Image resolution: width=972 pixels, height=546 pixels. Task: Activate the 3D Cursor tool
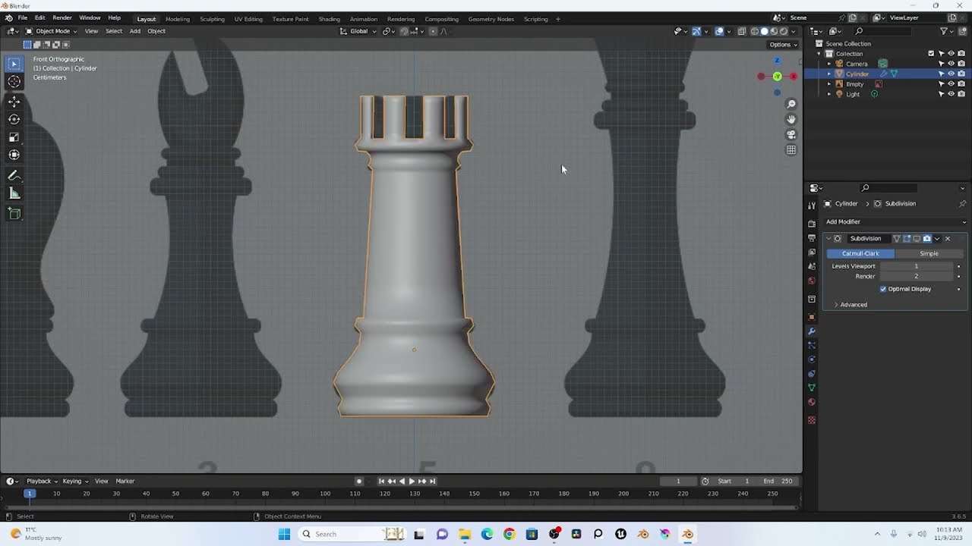click(14, 82)
